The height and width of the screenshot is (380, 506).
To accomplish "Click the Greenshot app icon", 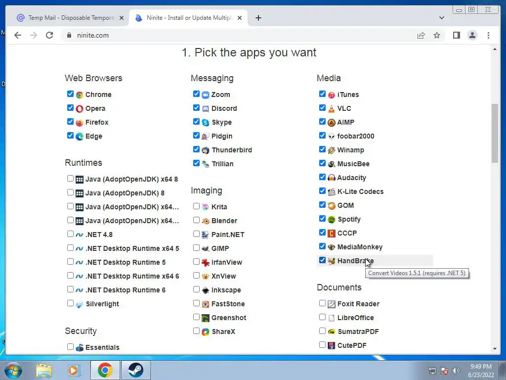I will click(x=206, y=318).
